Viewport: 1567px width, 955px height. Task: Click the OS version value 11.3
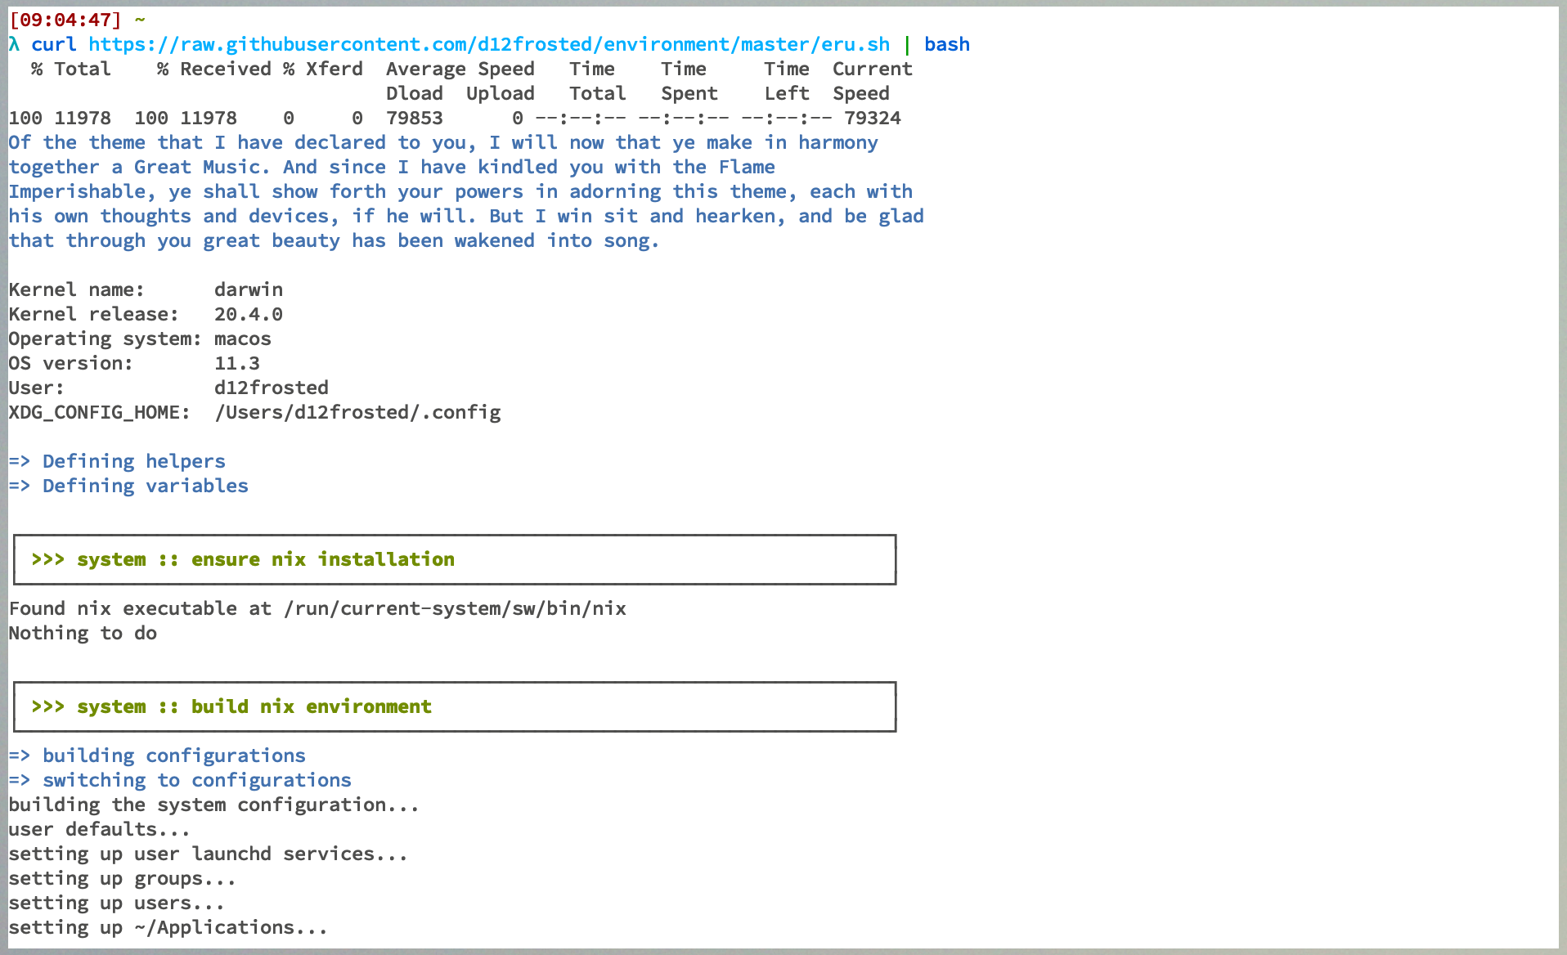(x=237, y=364)
